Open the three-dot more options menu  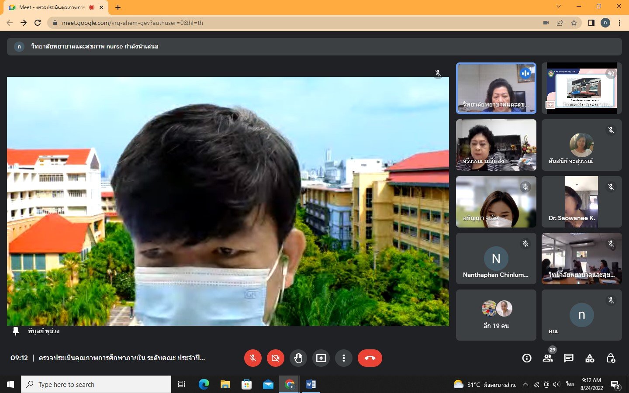click(x=344, y=358)
